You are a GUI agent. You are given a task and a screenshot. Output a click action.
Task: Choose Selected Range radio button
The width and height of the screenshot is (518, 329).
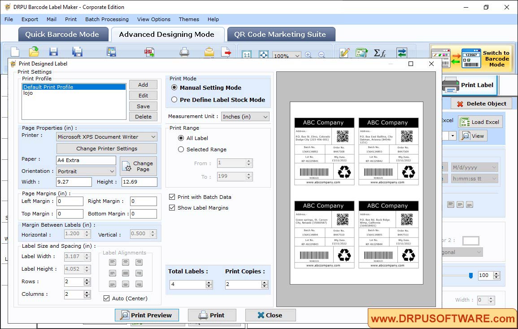(181, 149)
